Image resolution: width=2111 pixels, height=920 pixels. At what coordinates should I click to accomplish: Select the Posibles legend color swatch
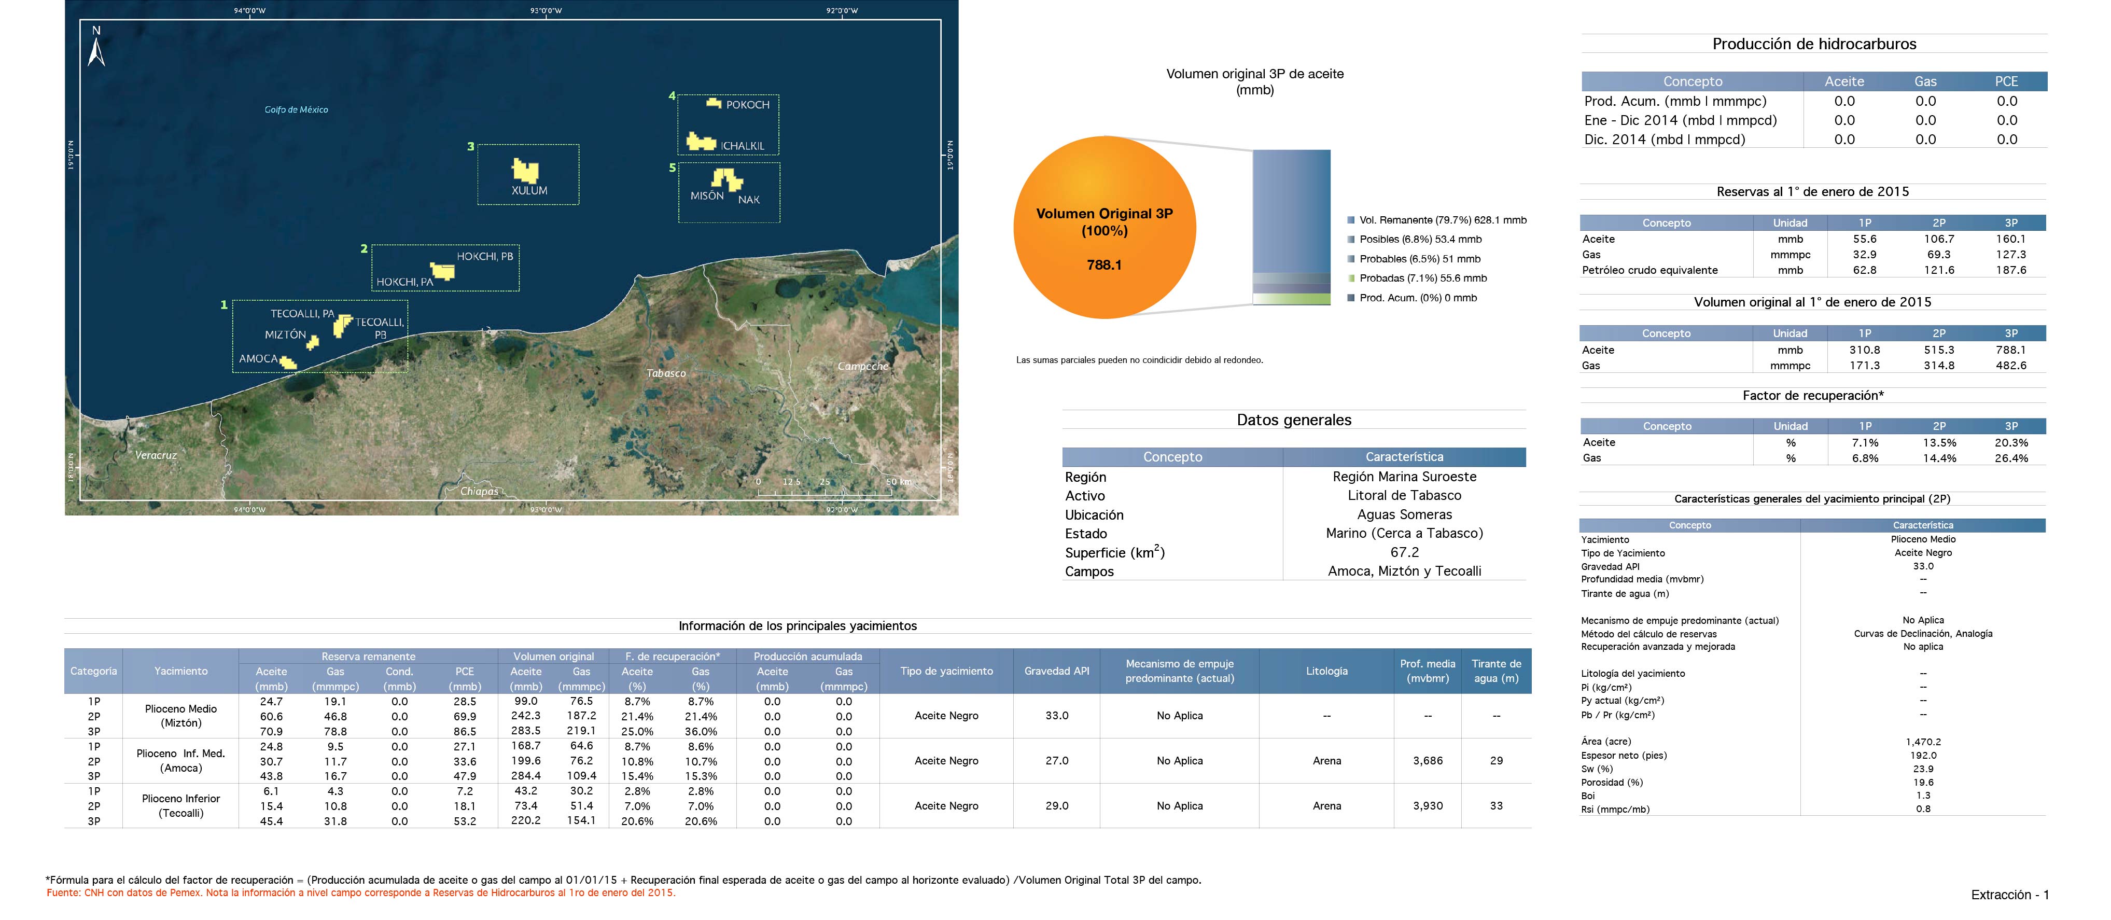point(1350,239)
